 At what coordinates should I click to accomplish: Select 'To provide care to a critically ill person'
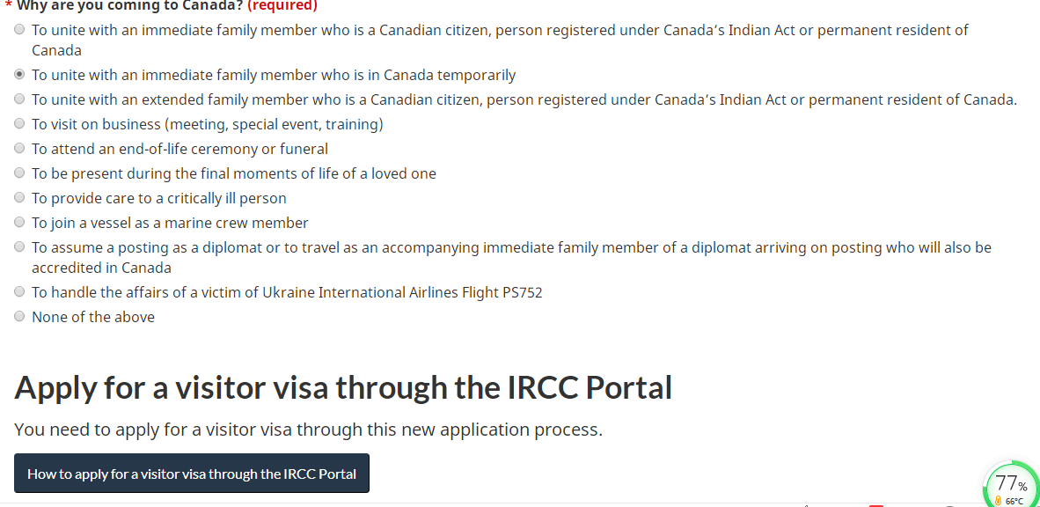pos(18,197)
